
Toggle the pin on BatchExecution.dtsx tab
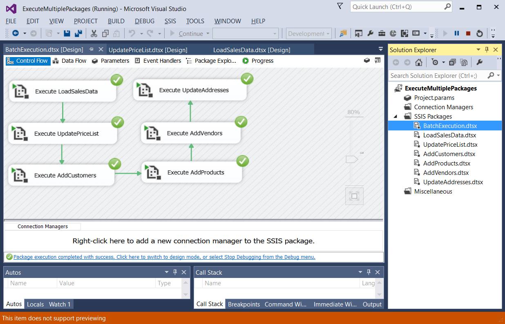(92, 49)
